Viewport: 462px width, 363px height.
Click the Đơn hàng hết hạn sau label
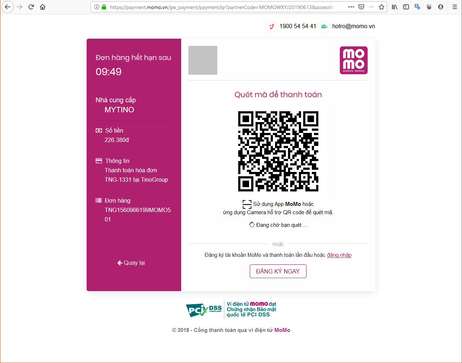134,57
